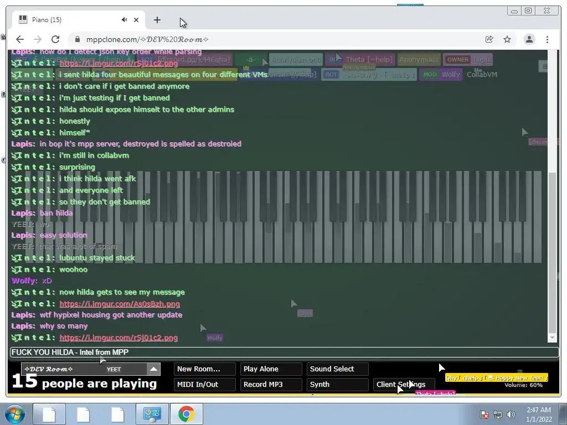Click message 'wtf hypixel housing got another update'
567x425 pixels.
[x=111, y=315]
